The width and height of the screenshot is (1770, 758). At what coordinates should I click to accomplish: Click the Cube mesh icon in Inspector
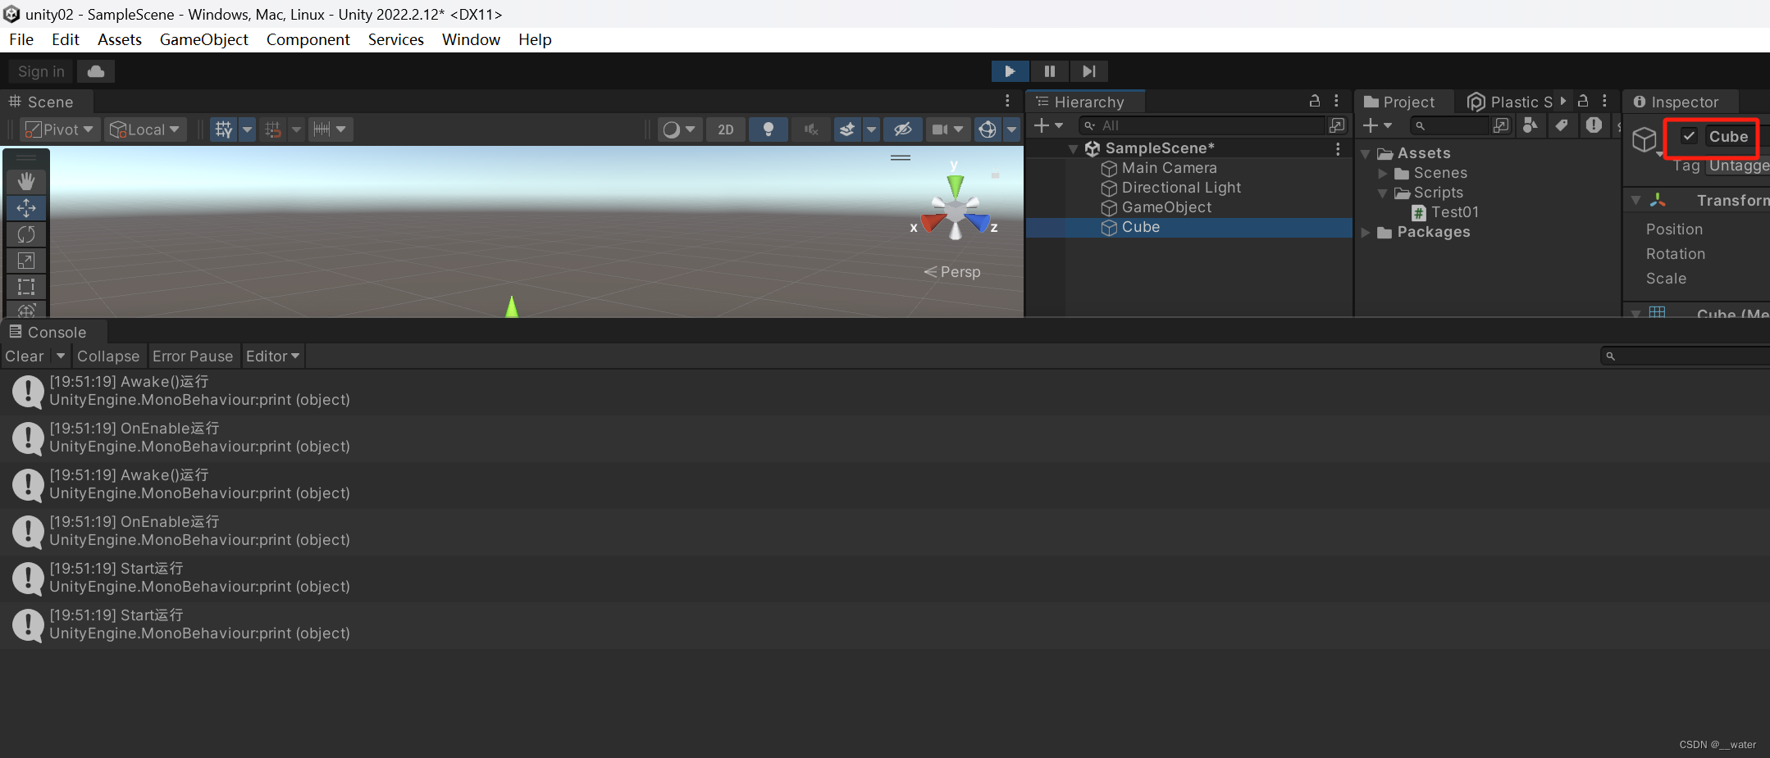click(1645, 138)
